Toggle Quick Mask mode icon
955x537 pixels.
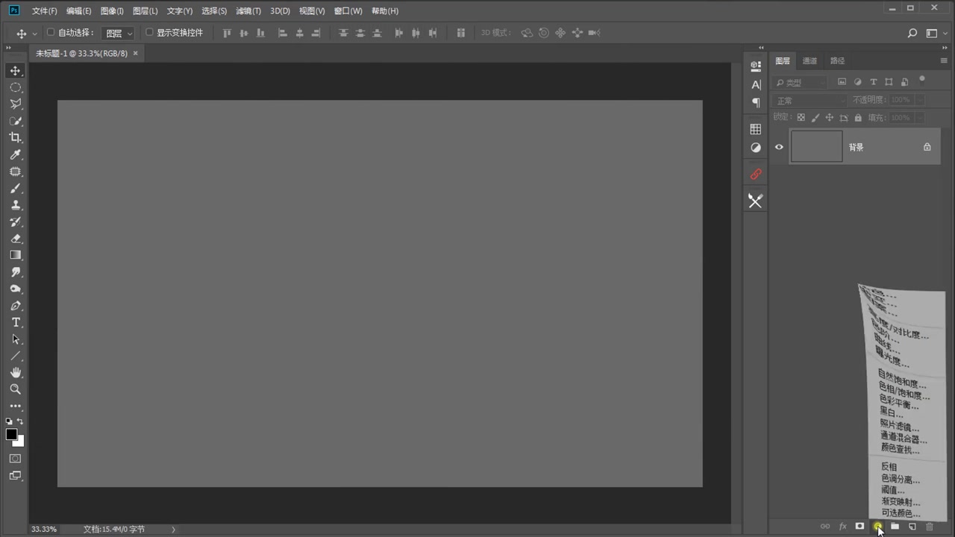tap(15, 459)
